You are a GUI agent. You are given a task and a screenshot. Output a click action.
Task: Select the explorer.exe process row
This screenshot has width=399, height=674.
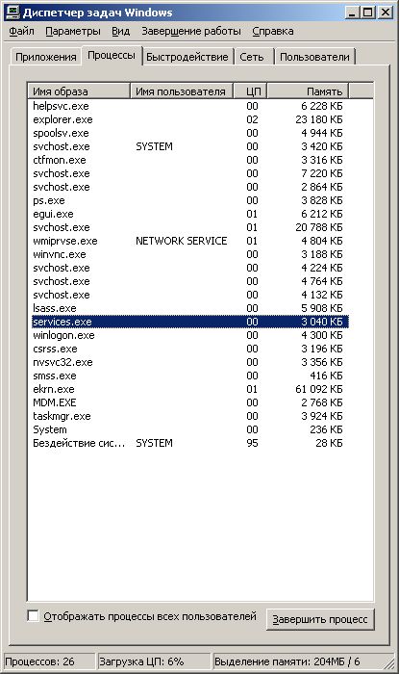click(x=190, y=119)
